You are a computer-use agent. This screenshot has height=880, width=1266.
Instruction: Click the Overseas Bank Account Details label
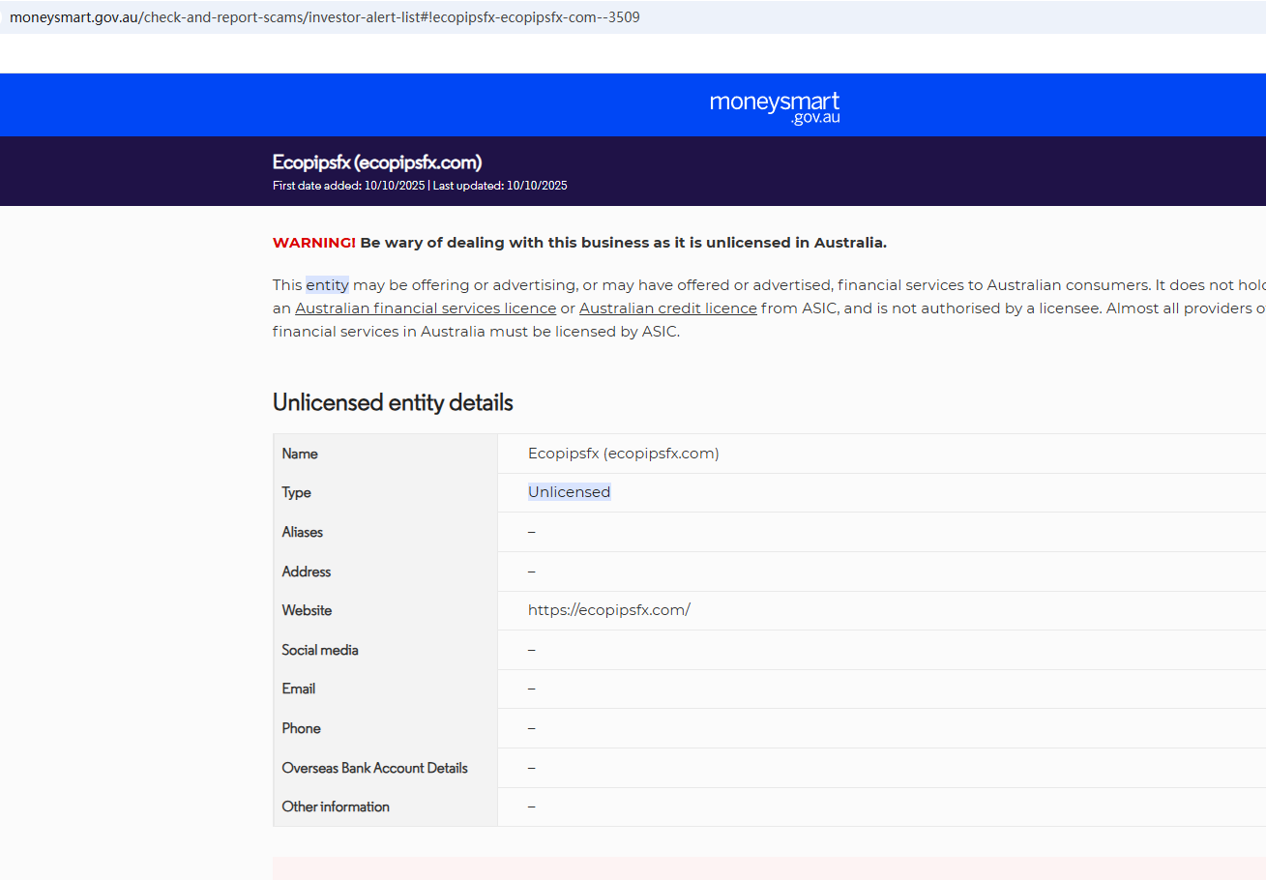click(375, 768)
